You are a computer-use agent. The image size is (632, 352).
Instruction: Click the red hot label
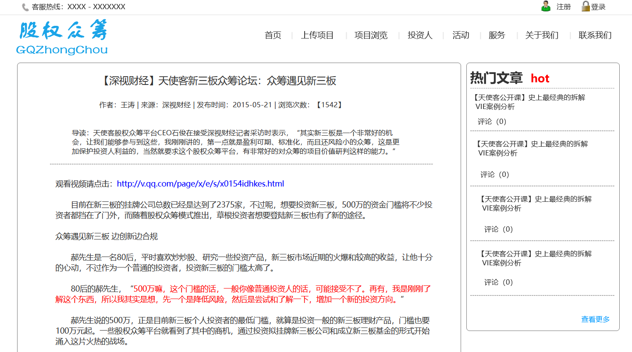(x=540, y=79)
